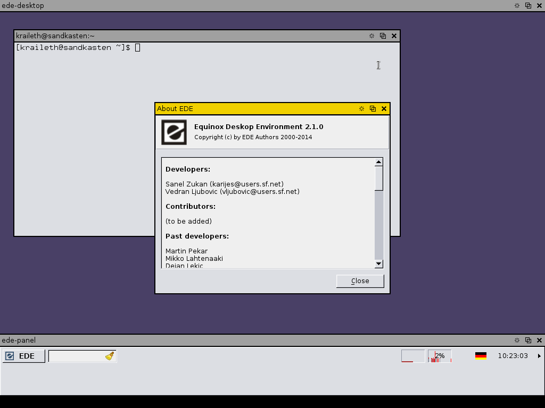Click the broom cleanup icon on the panel
The height and width of the screenshot is (408, 545).
tap(110, 355)
